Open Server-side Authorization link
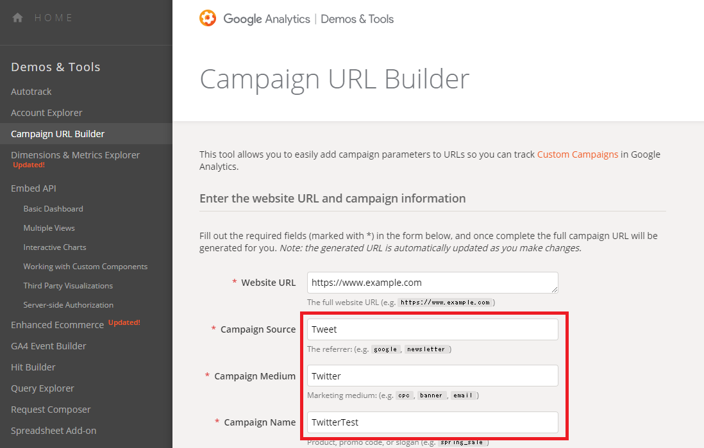This screenshot has width=704, height=448. pyautogui.click(x=68, y=305)
